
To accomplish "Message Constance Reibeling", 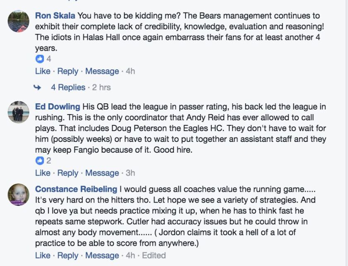I will (x=102, y=255).
